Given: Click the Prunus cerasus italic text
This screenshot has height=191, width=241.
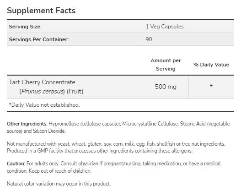Looking at the screenshot, I should click(42, 91).
